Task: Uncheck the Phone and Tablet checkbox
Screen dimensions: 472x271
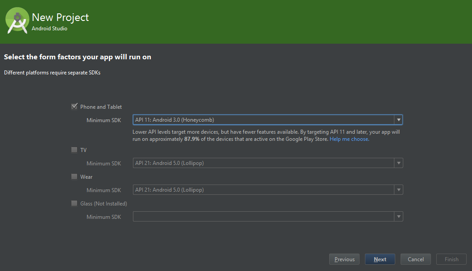Action: [x=74, y=106]
